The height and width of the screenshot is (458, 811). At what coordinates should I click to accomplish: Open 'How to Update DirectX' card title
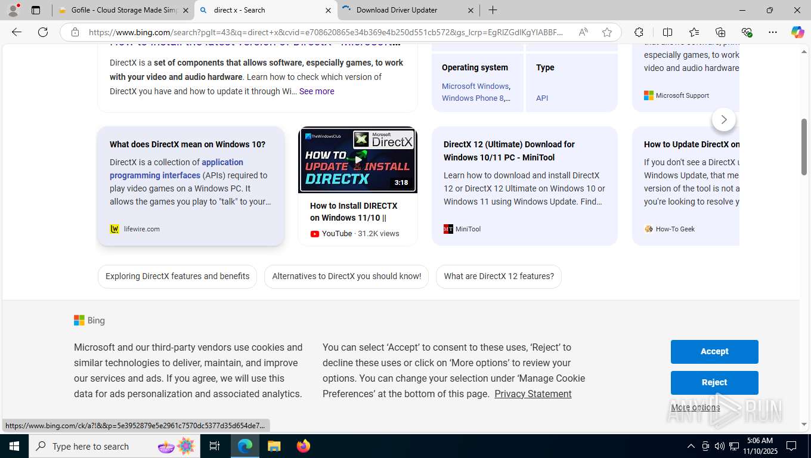(692, 144)
